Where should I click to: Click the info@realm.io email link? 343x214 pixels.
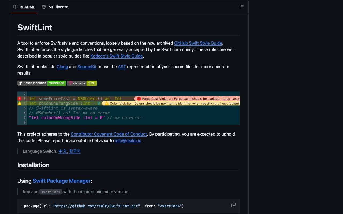click(x=128, y=140)
